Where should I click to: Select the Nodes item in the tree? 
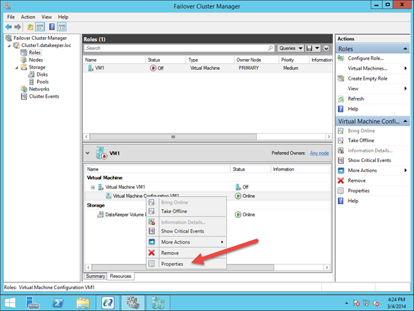(x=35, y=59)
